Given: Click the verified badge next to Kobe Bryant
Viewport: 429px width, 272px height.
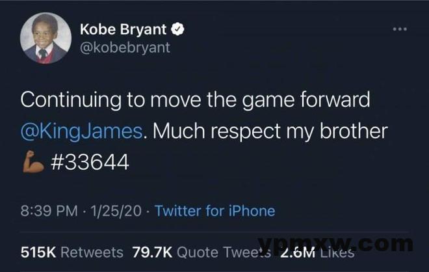Looking at the screenshot, I should pyautogui.click(x=177, y=29).
